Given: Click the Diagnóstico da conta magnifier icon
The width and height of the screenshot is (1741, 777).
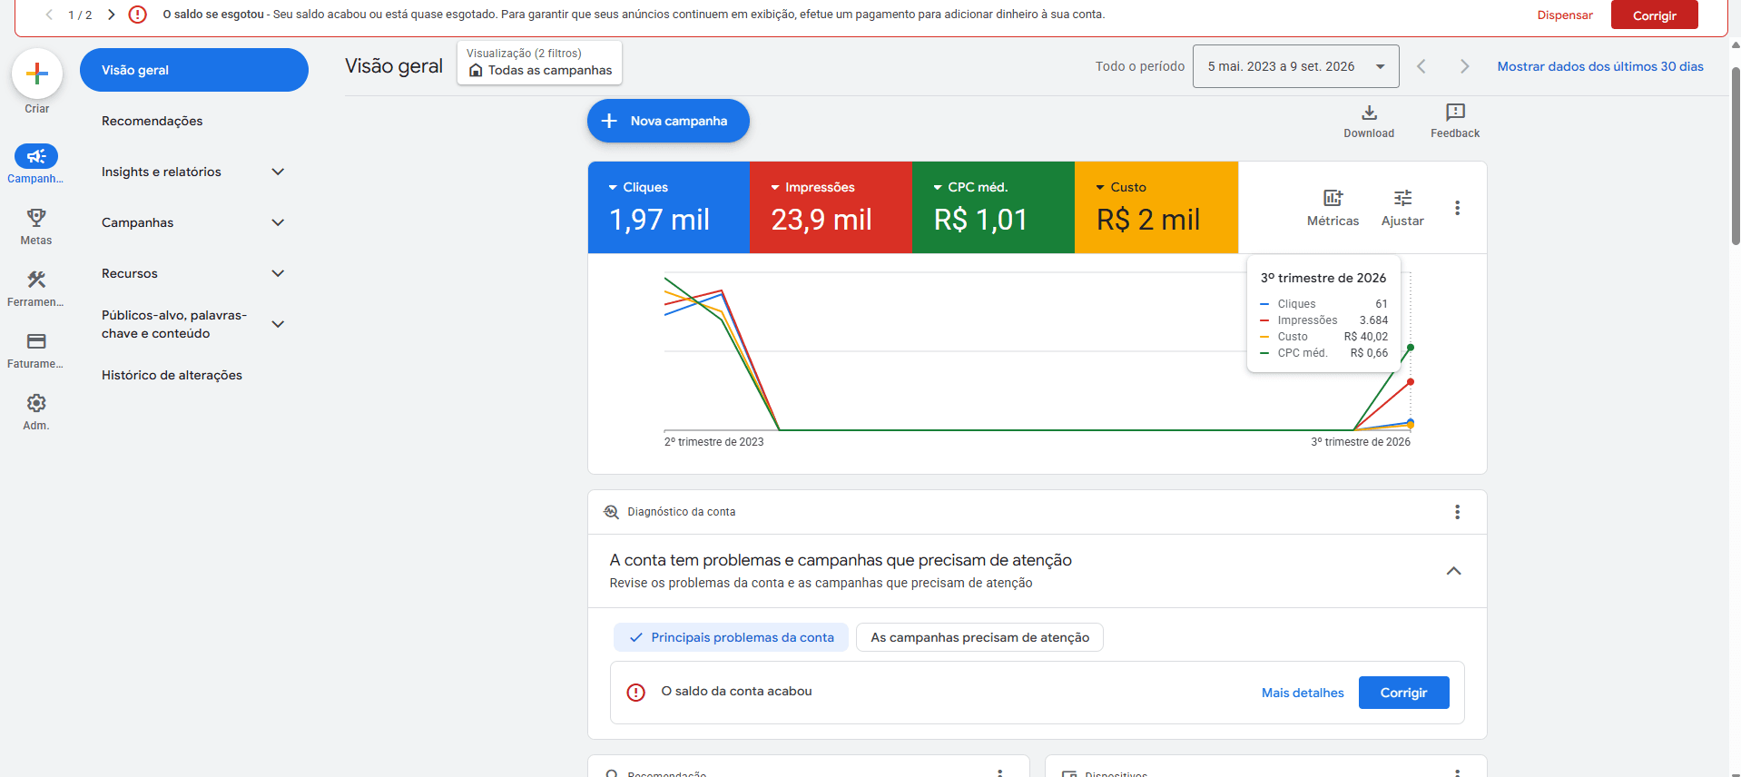Looking at the screenshot, I should (x=611, y=512).
